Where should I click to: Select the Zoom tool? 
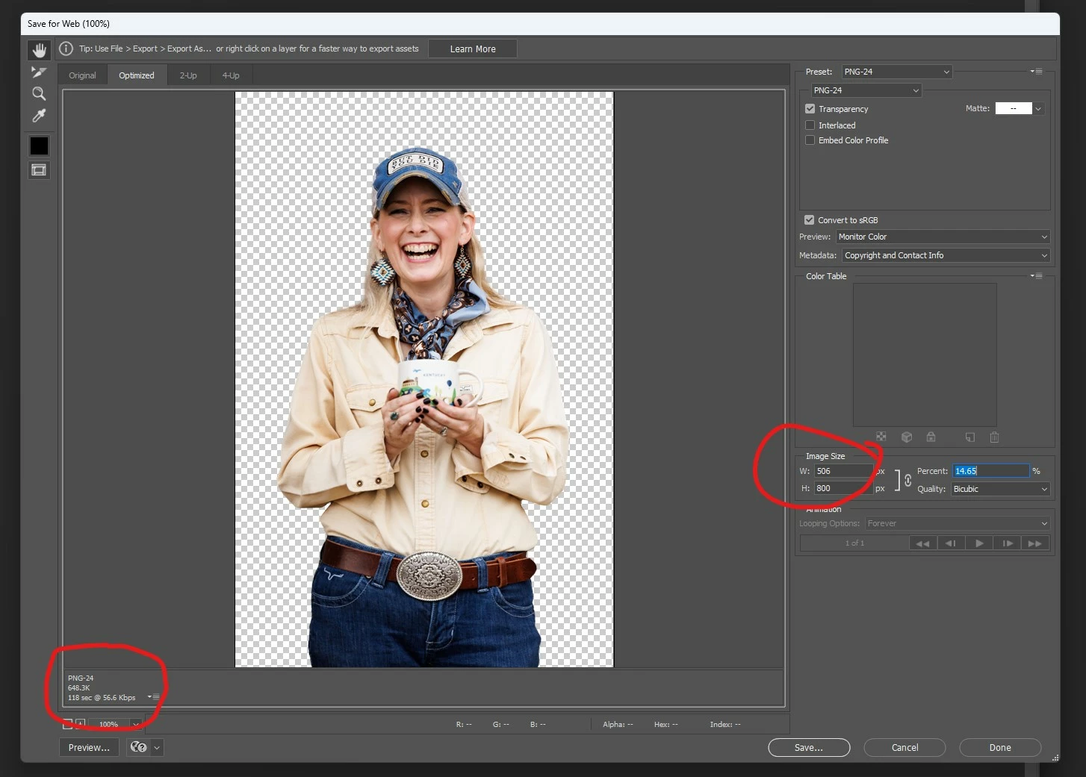click(39, 94)
